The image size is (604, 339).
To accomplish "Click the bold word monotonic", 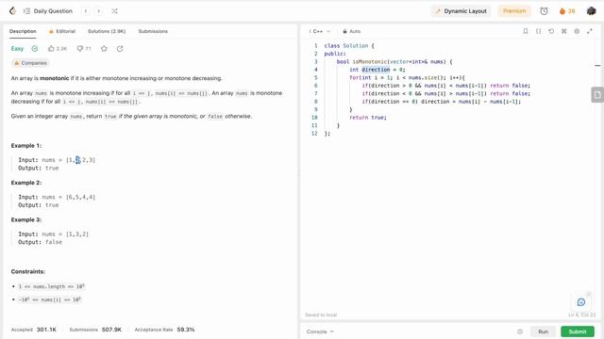I will (x=55, y=78).
